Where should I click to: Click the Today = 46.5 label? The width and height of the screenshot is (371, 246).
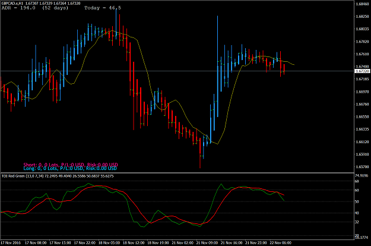103,8
